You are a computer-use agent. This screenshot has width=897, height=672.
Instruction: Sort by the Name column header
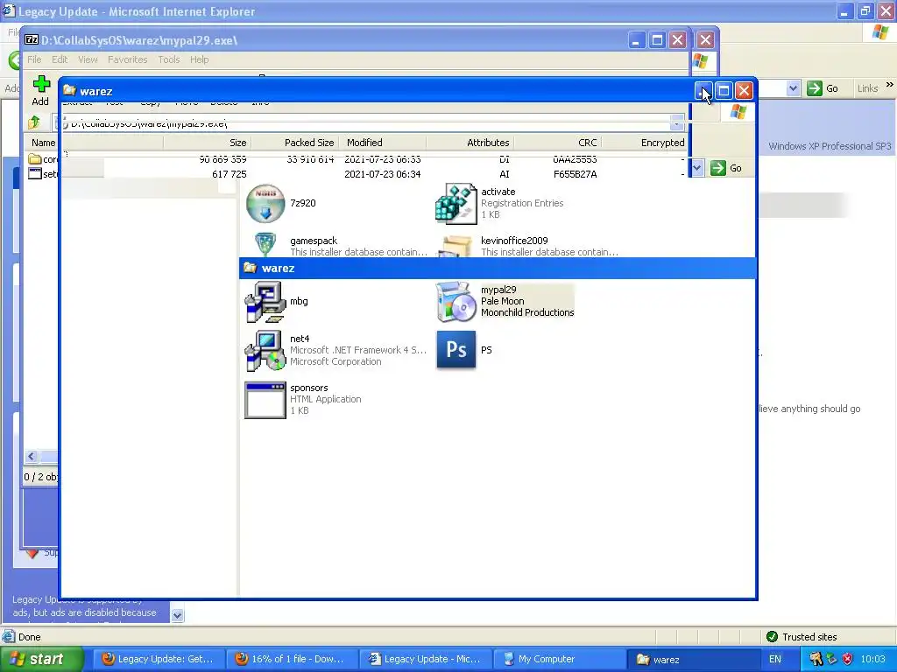(42, 143)
